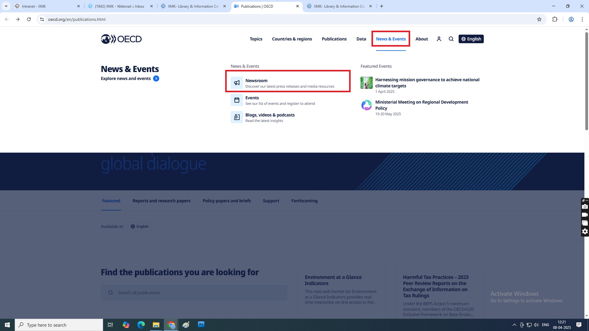Click the OECD logo
Screen dimensions: 589x331
(x=121, y=39)
